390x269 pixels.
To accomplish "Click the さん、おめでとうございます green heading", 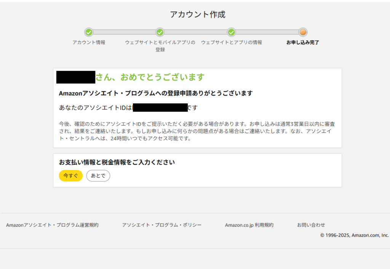I will click(150, 77).
